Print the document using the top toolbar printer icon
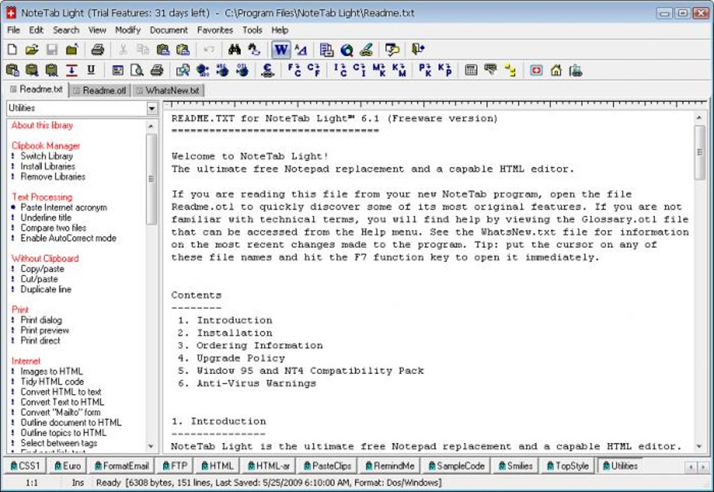Viewport: 714px width, 492px height. 97,49
